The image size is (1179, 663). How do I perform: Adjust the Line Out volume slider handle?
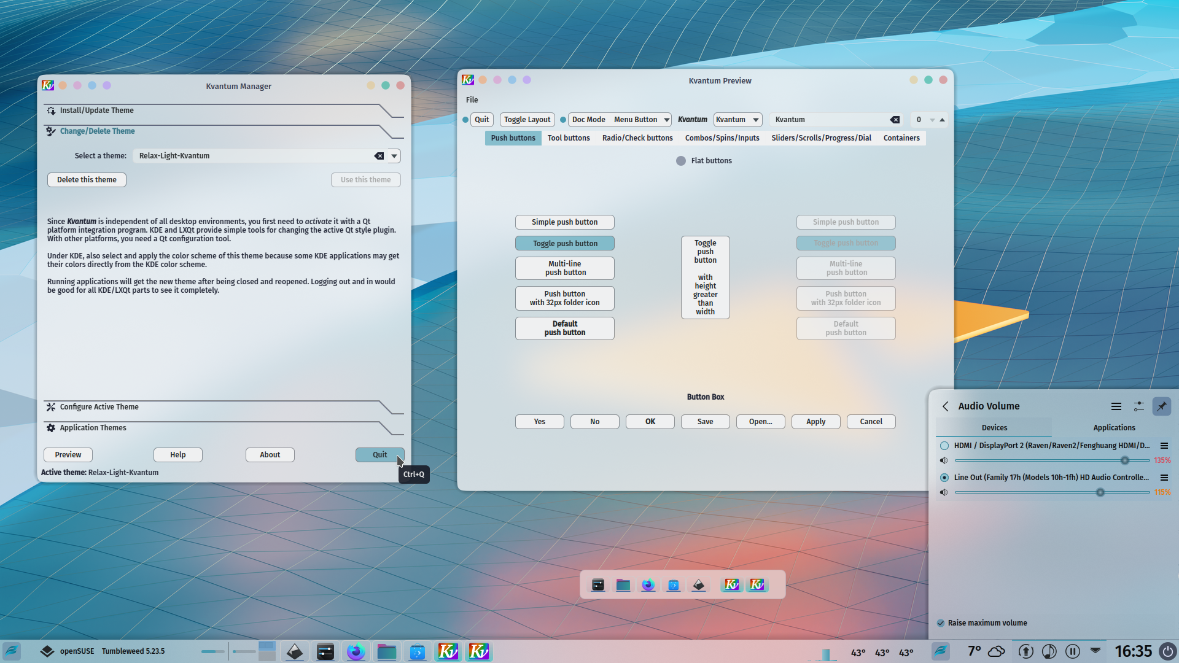(x=1100, y=492)
